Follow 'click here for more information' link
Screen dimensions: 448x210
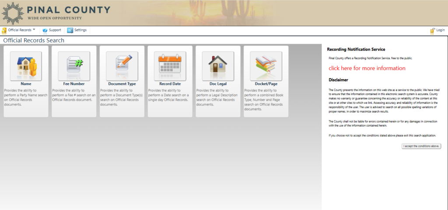pyautogui.click(x=367, y=68)
